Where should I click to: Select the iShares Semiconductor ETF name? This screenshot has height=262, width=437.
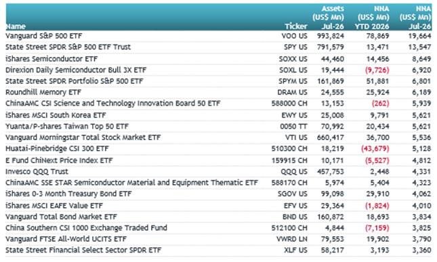(x=51, y=59)
